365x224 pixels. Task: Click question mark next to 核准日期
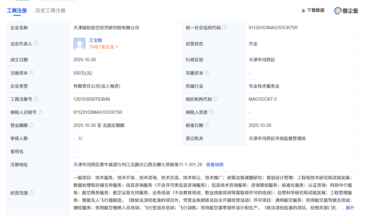click(207, 125)
